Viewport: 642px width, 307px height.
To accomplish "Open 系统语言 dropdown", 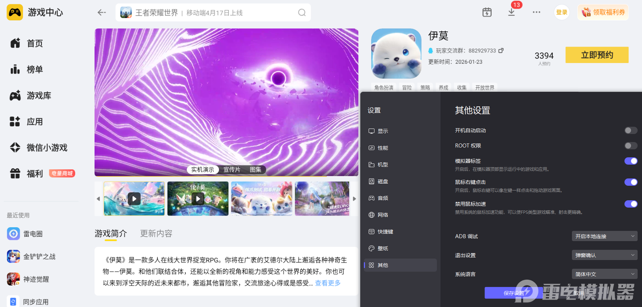I will [604, 274].
